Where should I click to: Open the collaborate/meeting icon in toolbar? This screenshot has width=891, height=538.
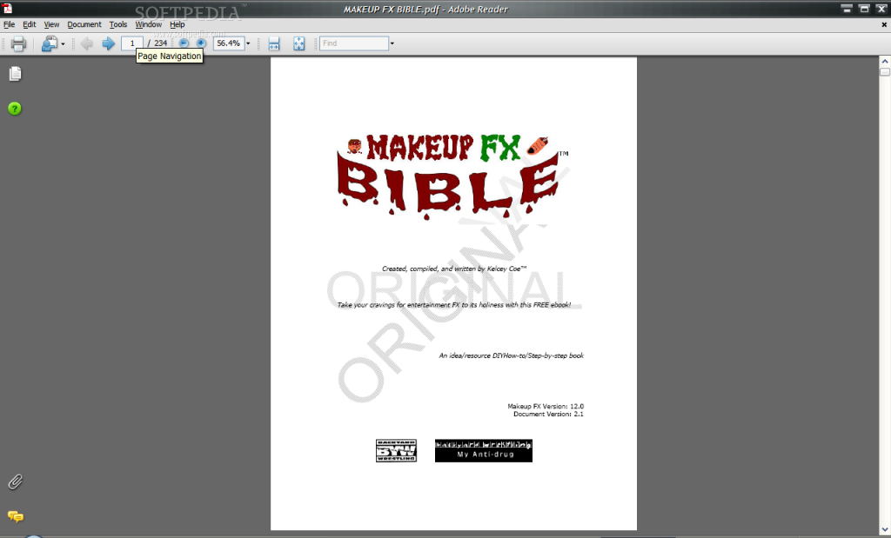point(50,43)
